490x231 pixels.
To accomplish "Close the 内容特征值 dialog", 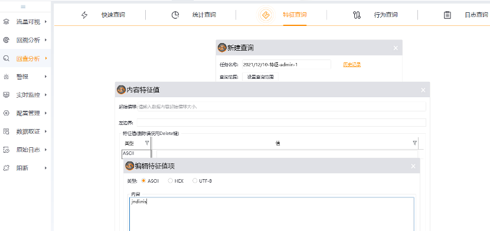I will [423, 90].
